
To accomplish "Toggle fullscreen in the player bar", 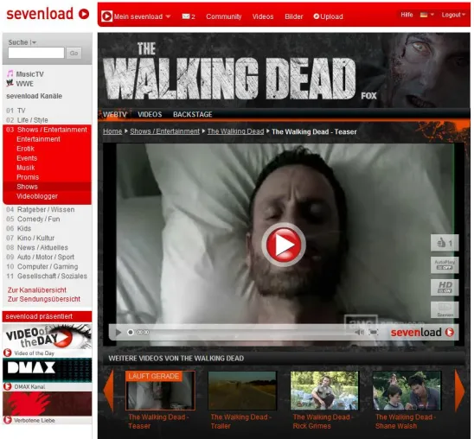I will 374,332.
